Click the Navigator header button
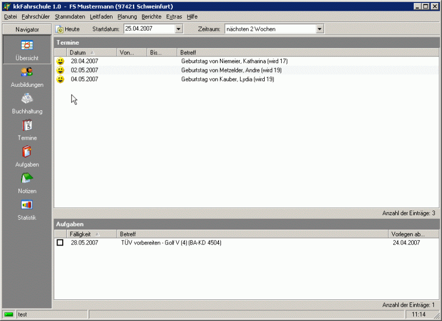Viewport: 442px width, 321px height. 27,29
